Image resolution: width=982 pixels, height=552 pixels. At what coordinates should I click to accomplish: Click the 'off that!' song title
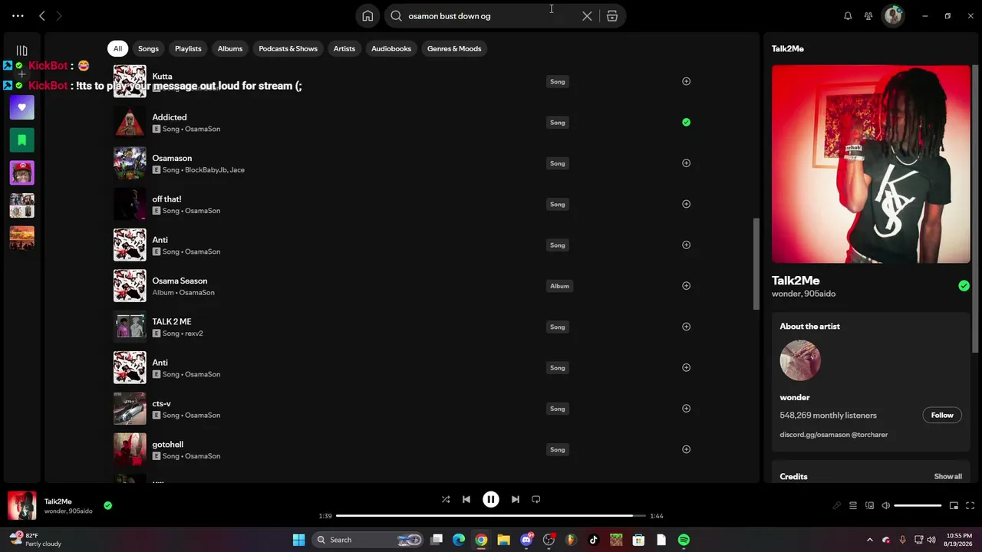(x=166, y=199)
